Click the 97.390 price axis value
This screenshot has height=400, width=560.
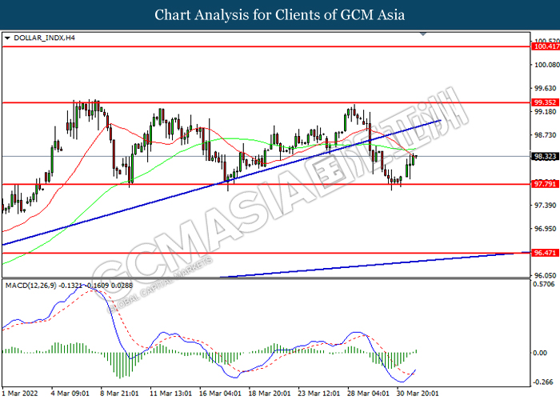545,206
